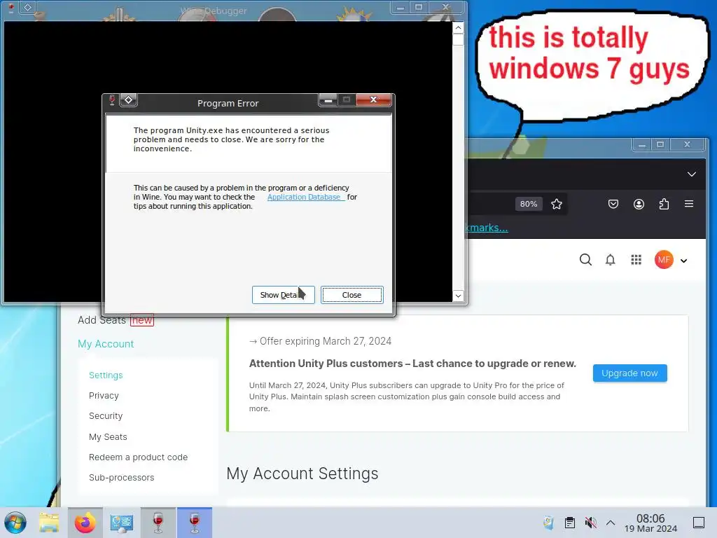Image resolution: width=717 pixels, height=538 pixels.
Task: Select Settings in the account sidebar
Action: click(106, 375)
